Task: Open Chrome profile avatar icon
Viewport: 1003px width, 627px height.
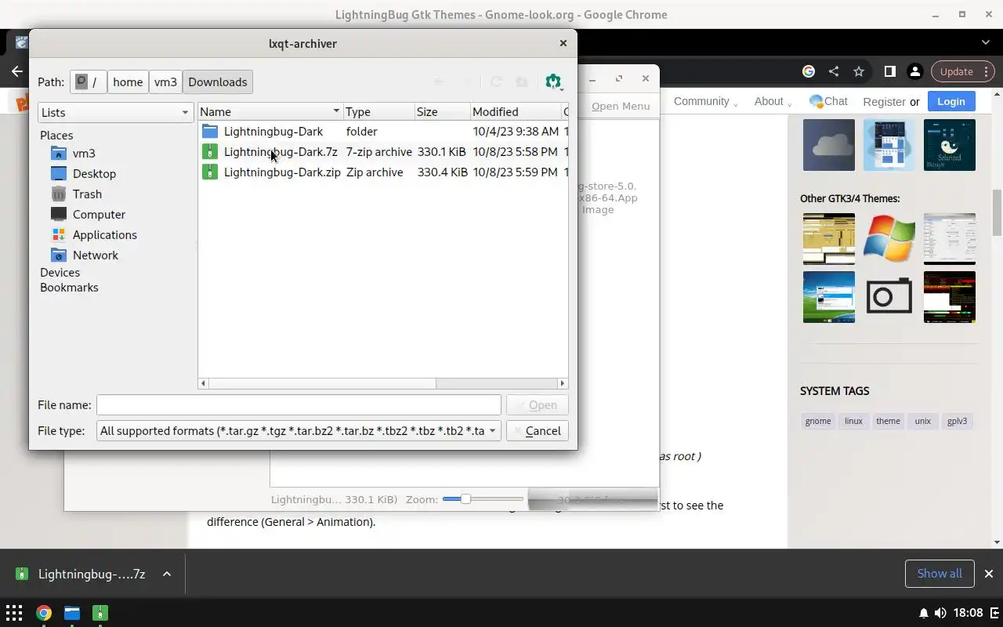Action: [914, 71]
